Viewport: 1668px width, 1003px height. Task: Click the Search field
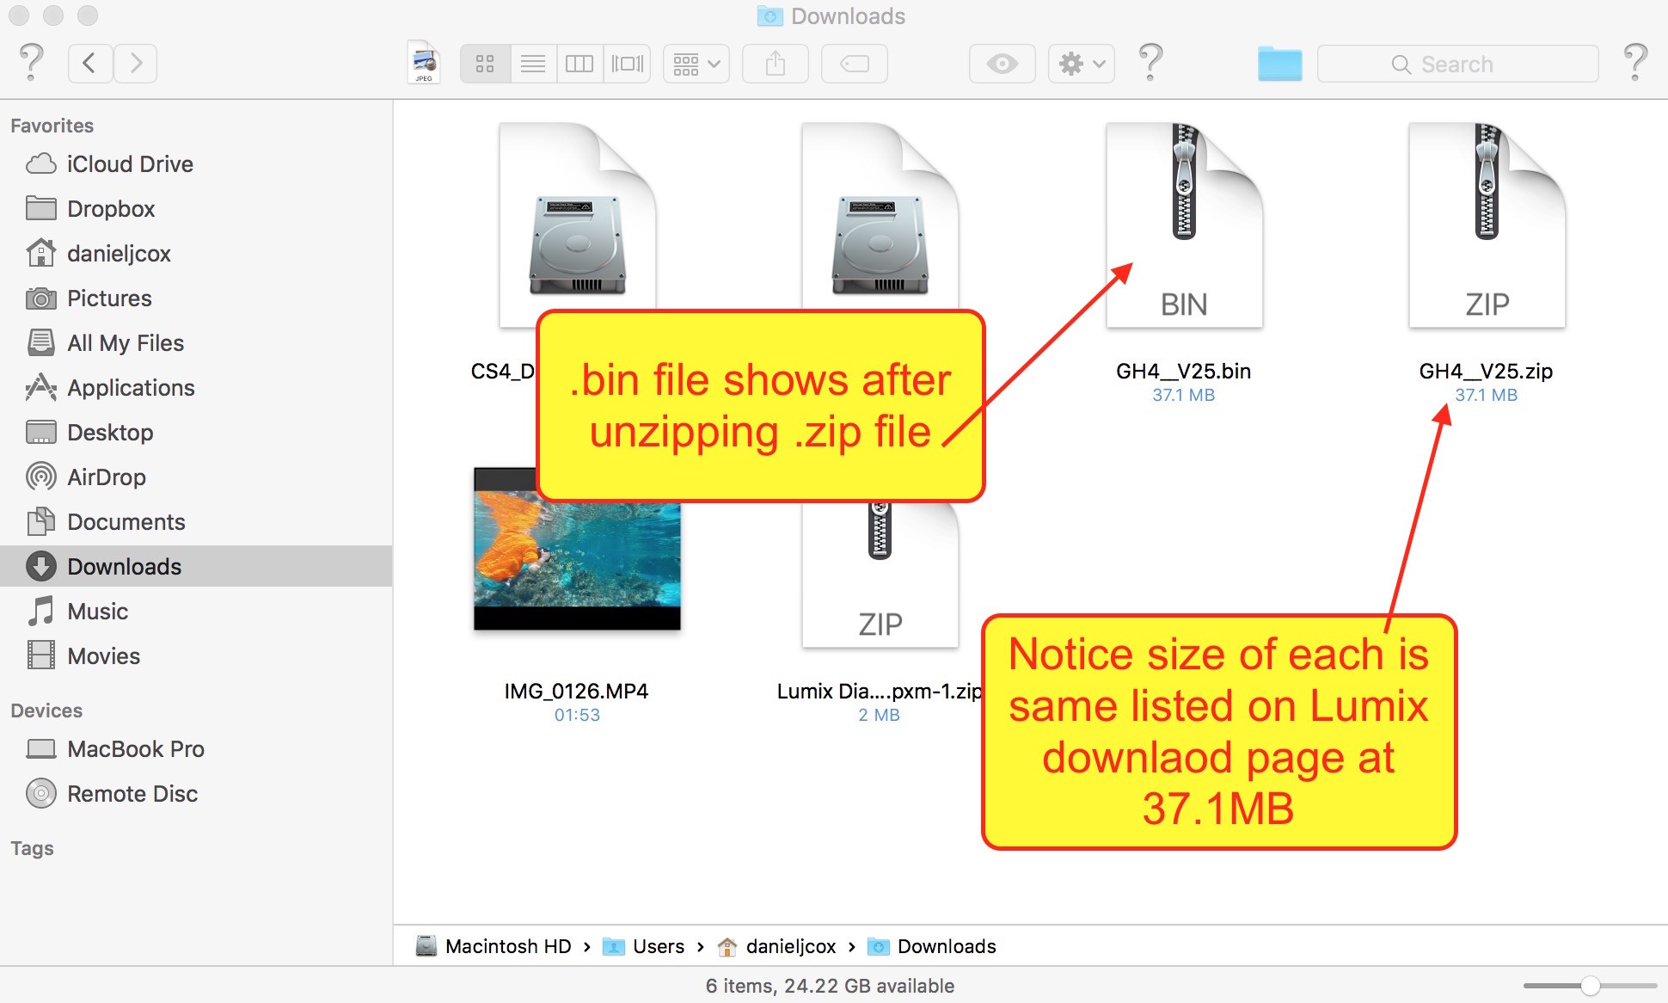coord(1458,64)
